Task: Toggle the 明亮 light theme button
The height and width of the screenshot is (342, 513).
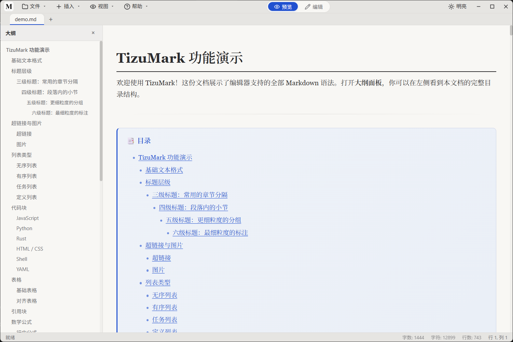Action: [457, 6]
